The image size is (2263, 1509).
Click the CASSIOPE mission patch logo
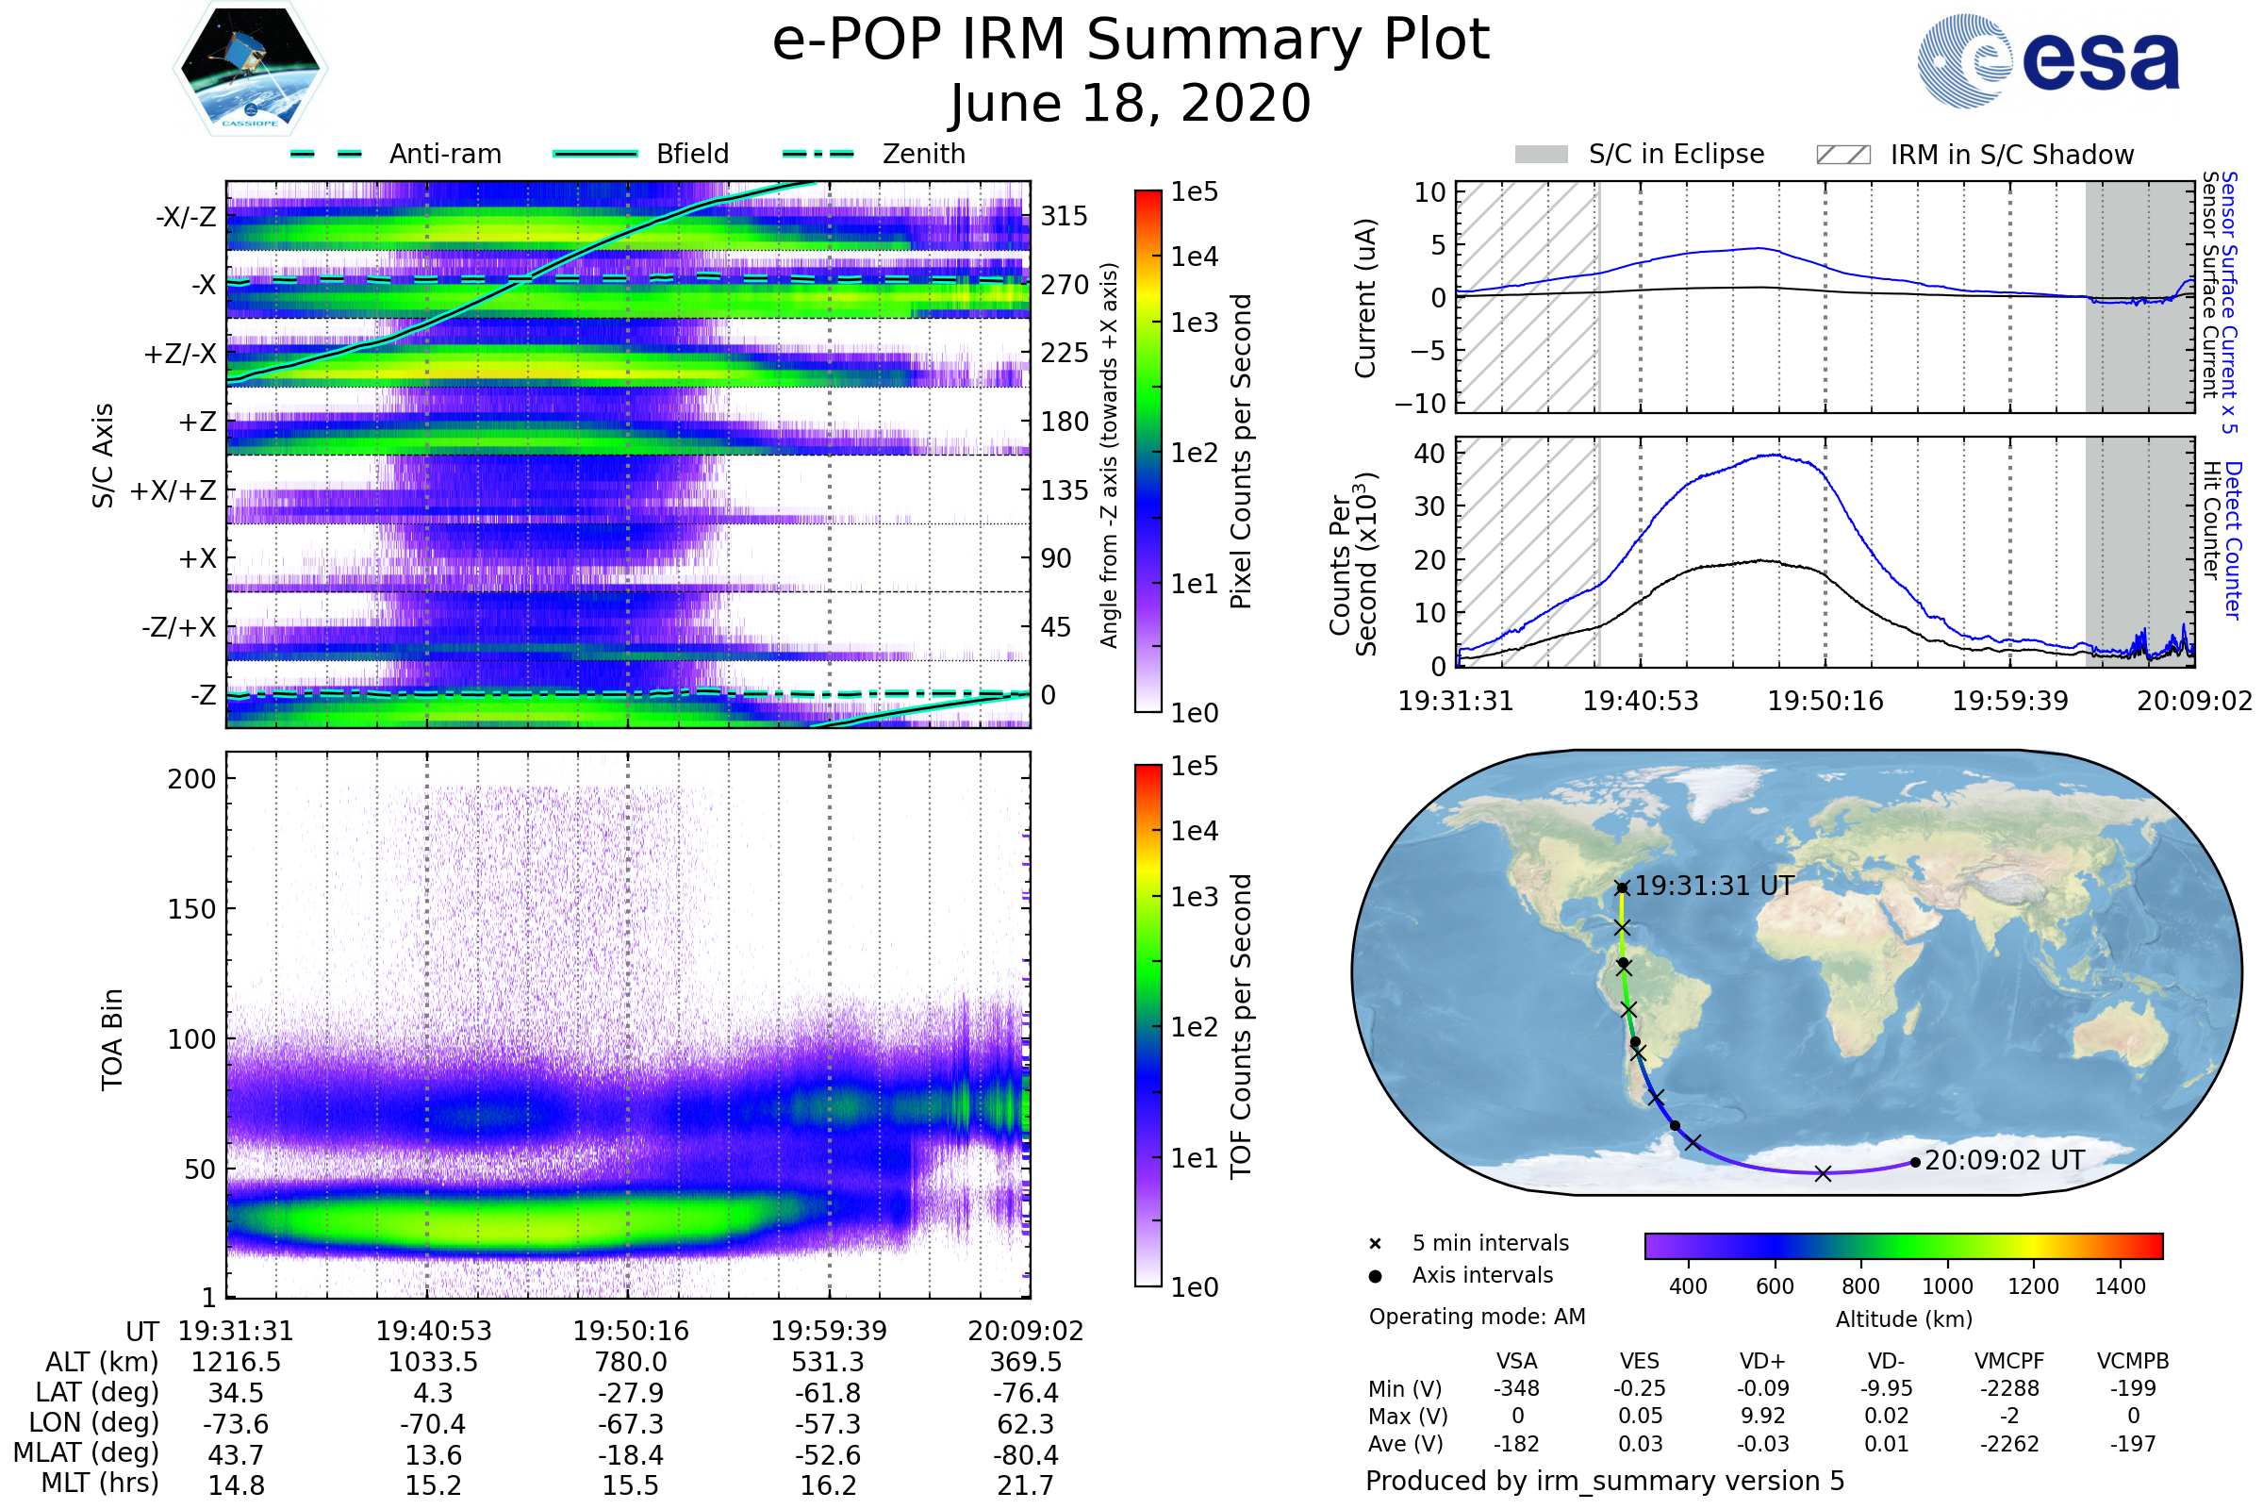pos(250,69)
